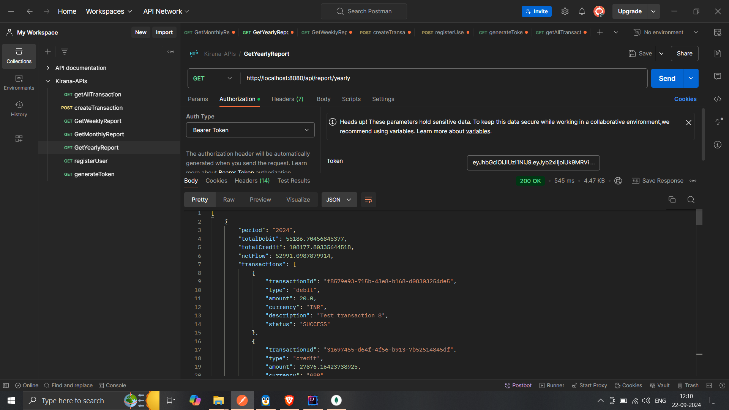729x410 pixels.
Task: Toggle the Pretty JSON view
Action: point(199,199)
